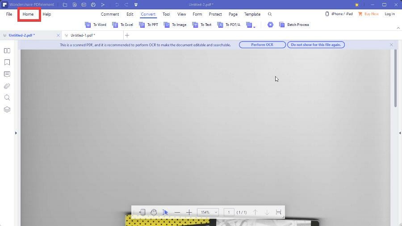Viewport: 402px width, 226px height.
Task: Click the Share arrow icon in title bar
Action: tap(103, 4)
